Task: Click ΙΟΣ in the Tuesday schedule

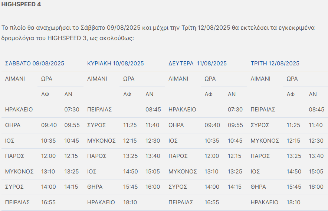Action: tap(255, 172)
